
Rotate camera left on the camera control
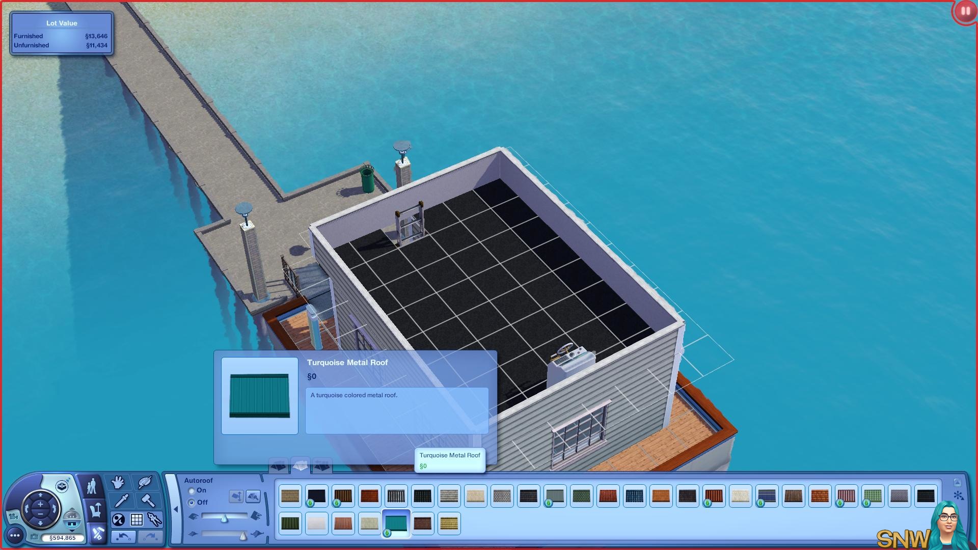(25, 508)
